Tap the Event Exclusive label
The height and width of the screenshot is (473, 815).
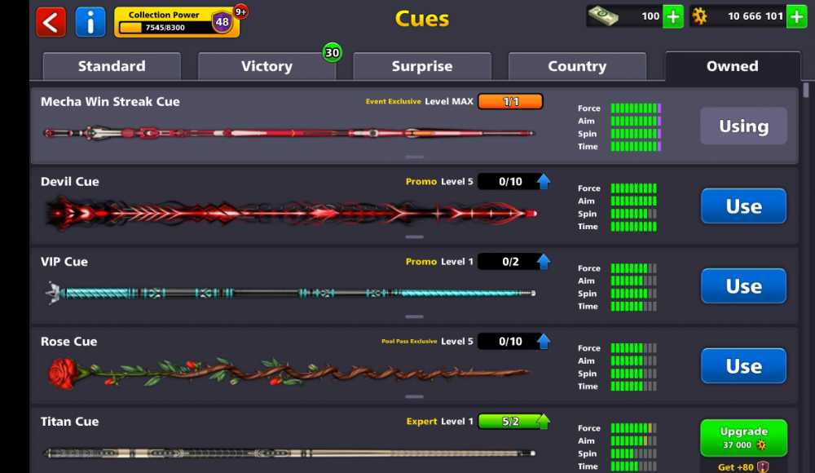pos(393,101)
